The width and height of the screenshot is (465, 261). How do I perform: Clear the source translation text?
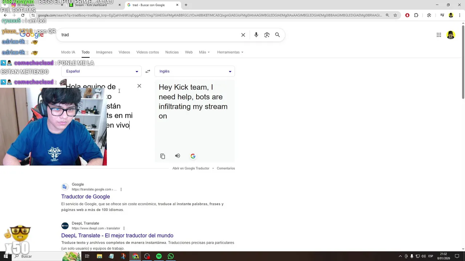click(139, 86)
